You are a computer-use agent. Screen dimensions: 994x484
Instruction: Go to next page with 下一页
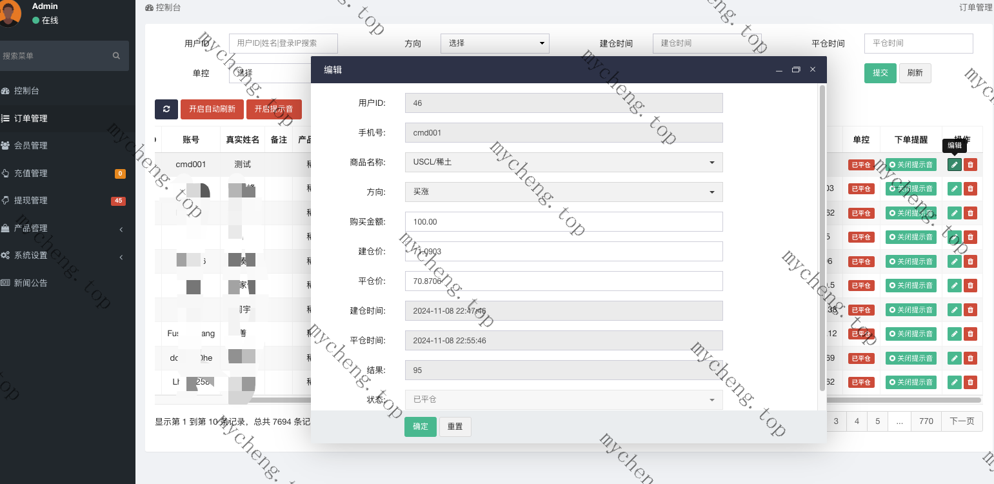(x=962, y=421)
